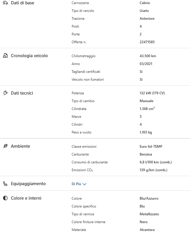Click the offer number 22471585
Image resolution: width=190 pixels, height=233 pixels.
147,42
